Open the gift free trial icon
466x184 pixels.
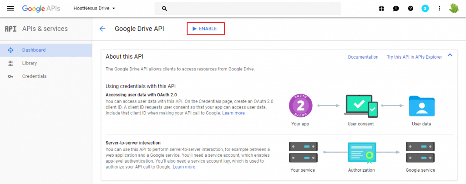(x=381, y=8)
